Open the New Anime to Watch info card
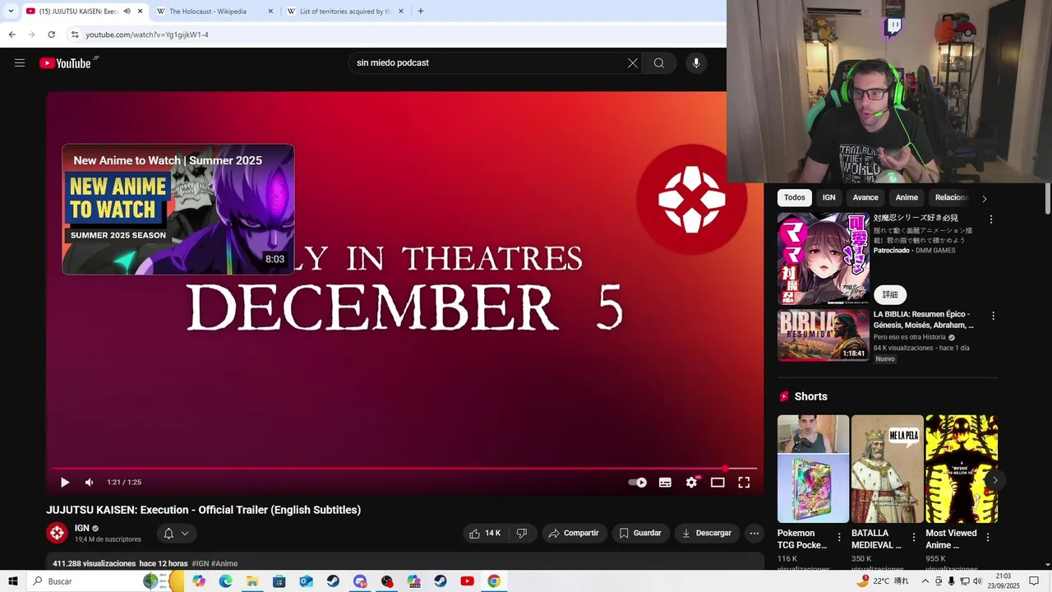The height and width of the screenshot is (592, 1052). [x=178, y=210]
